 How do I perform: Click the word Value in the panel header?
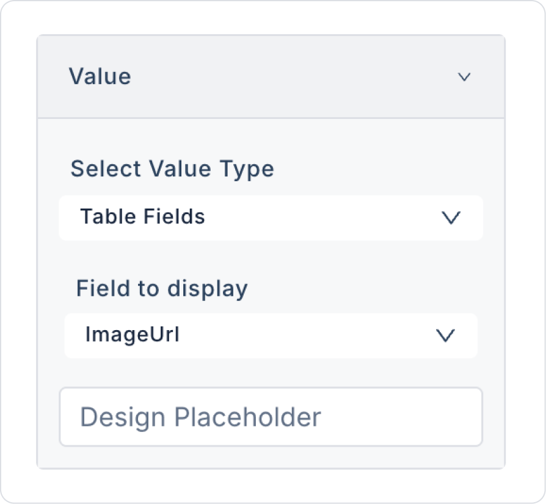pyautogui.click(x=100, y=77)
